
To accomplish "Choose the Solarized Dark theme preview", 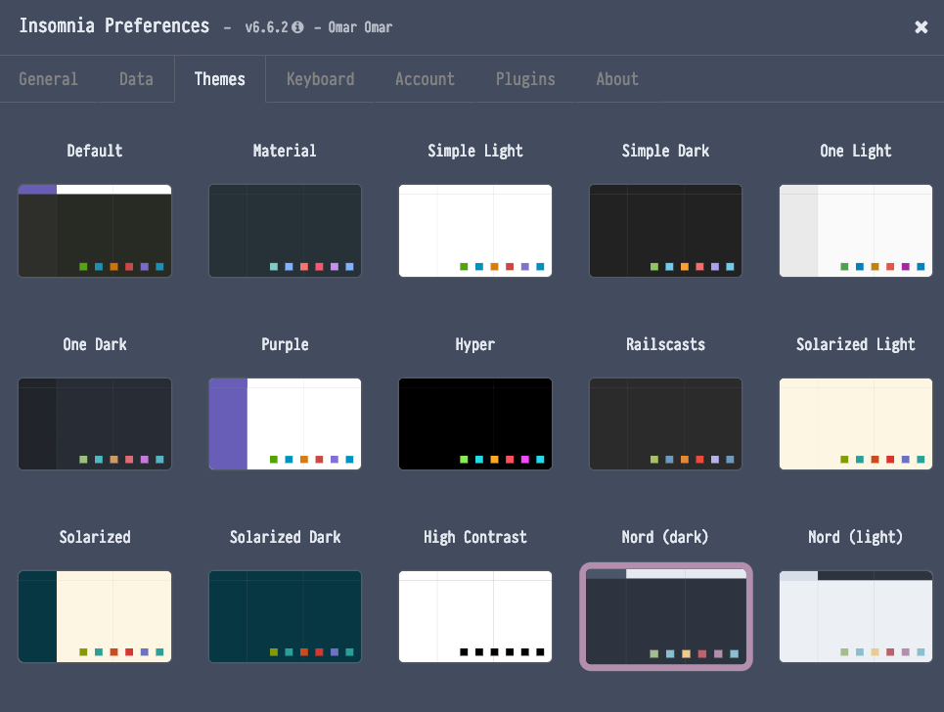I will coord(285,617).
